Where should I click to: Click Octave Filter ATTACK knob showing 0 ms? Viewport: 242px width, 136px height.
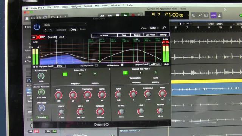click(61, 112)
